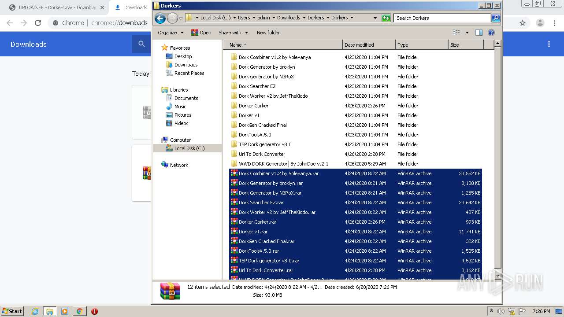Click the New folder button
The width and height of the screenshot is (564, 317).
point(268,33)
